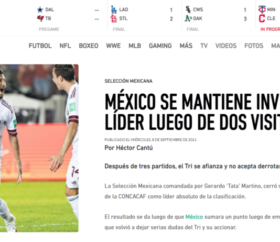Open the GAMING section
Screen dimensions: 280x242
pyautogui.click(x=160, y=46)
